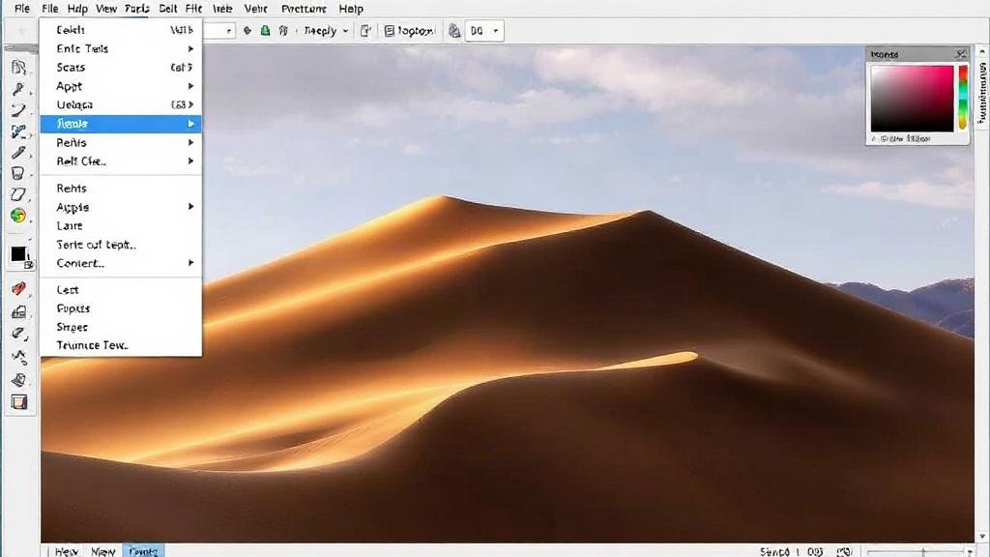Select the smudge tool above the path points tool
This screenshot has height=557, width=990.
(x=18, y=334)
